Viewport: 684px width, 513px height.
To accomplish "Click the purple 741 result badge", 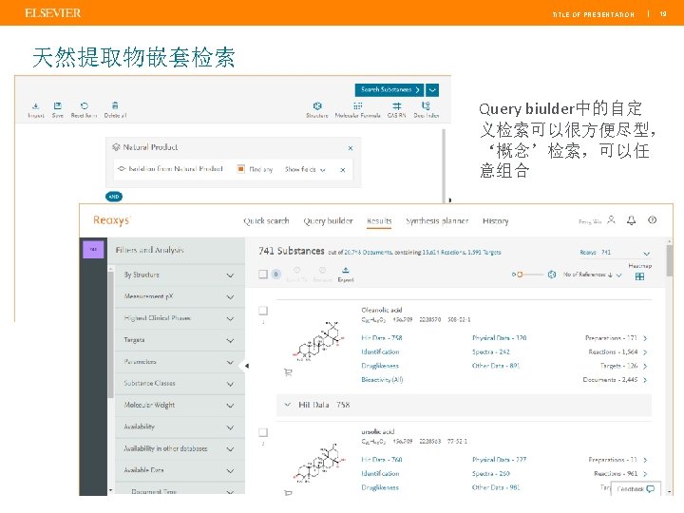I will pos(93,250).
